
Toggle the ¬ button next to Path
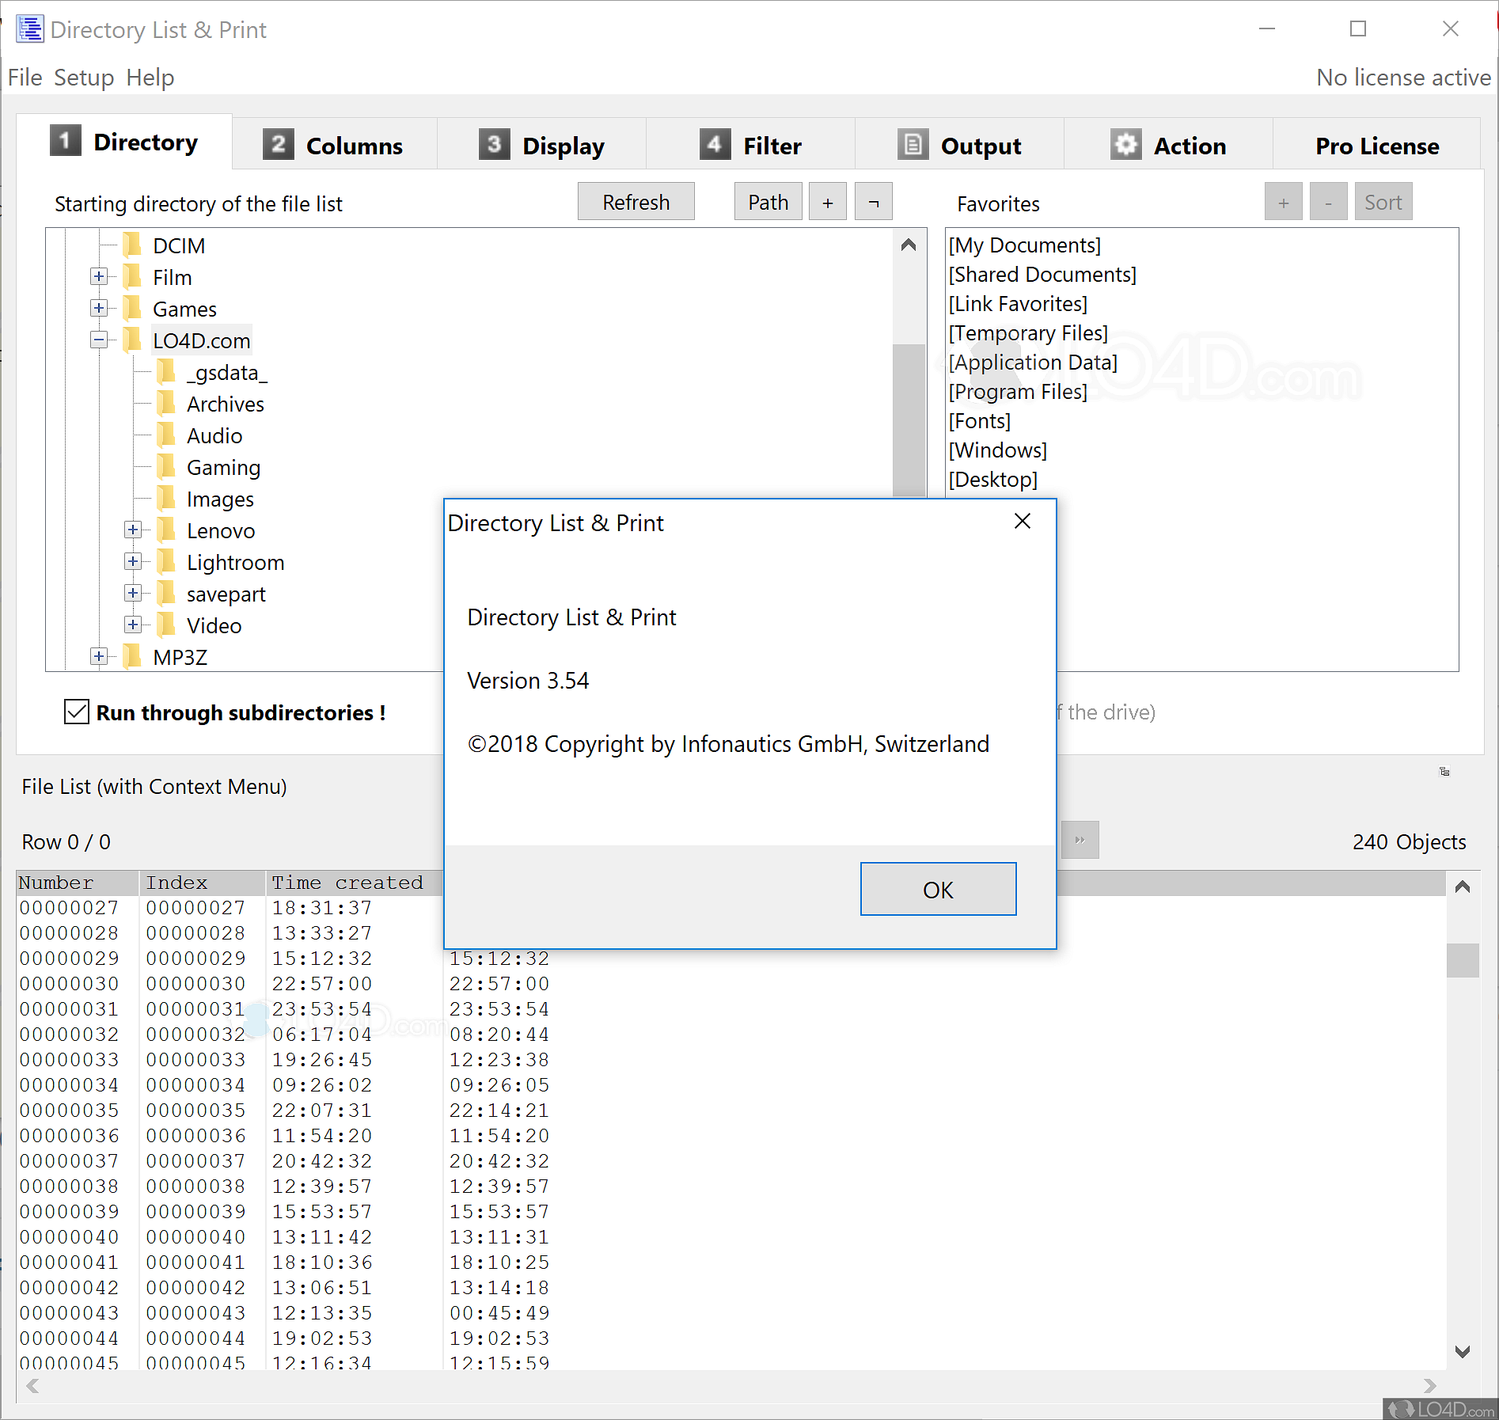pos(872,201)
